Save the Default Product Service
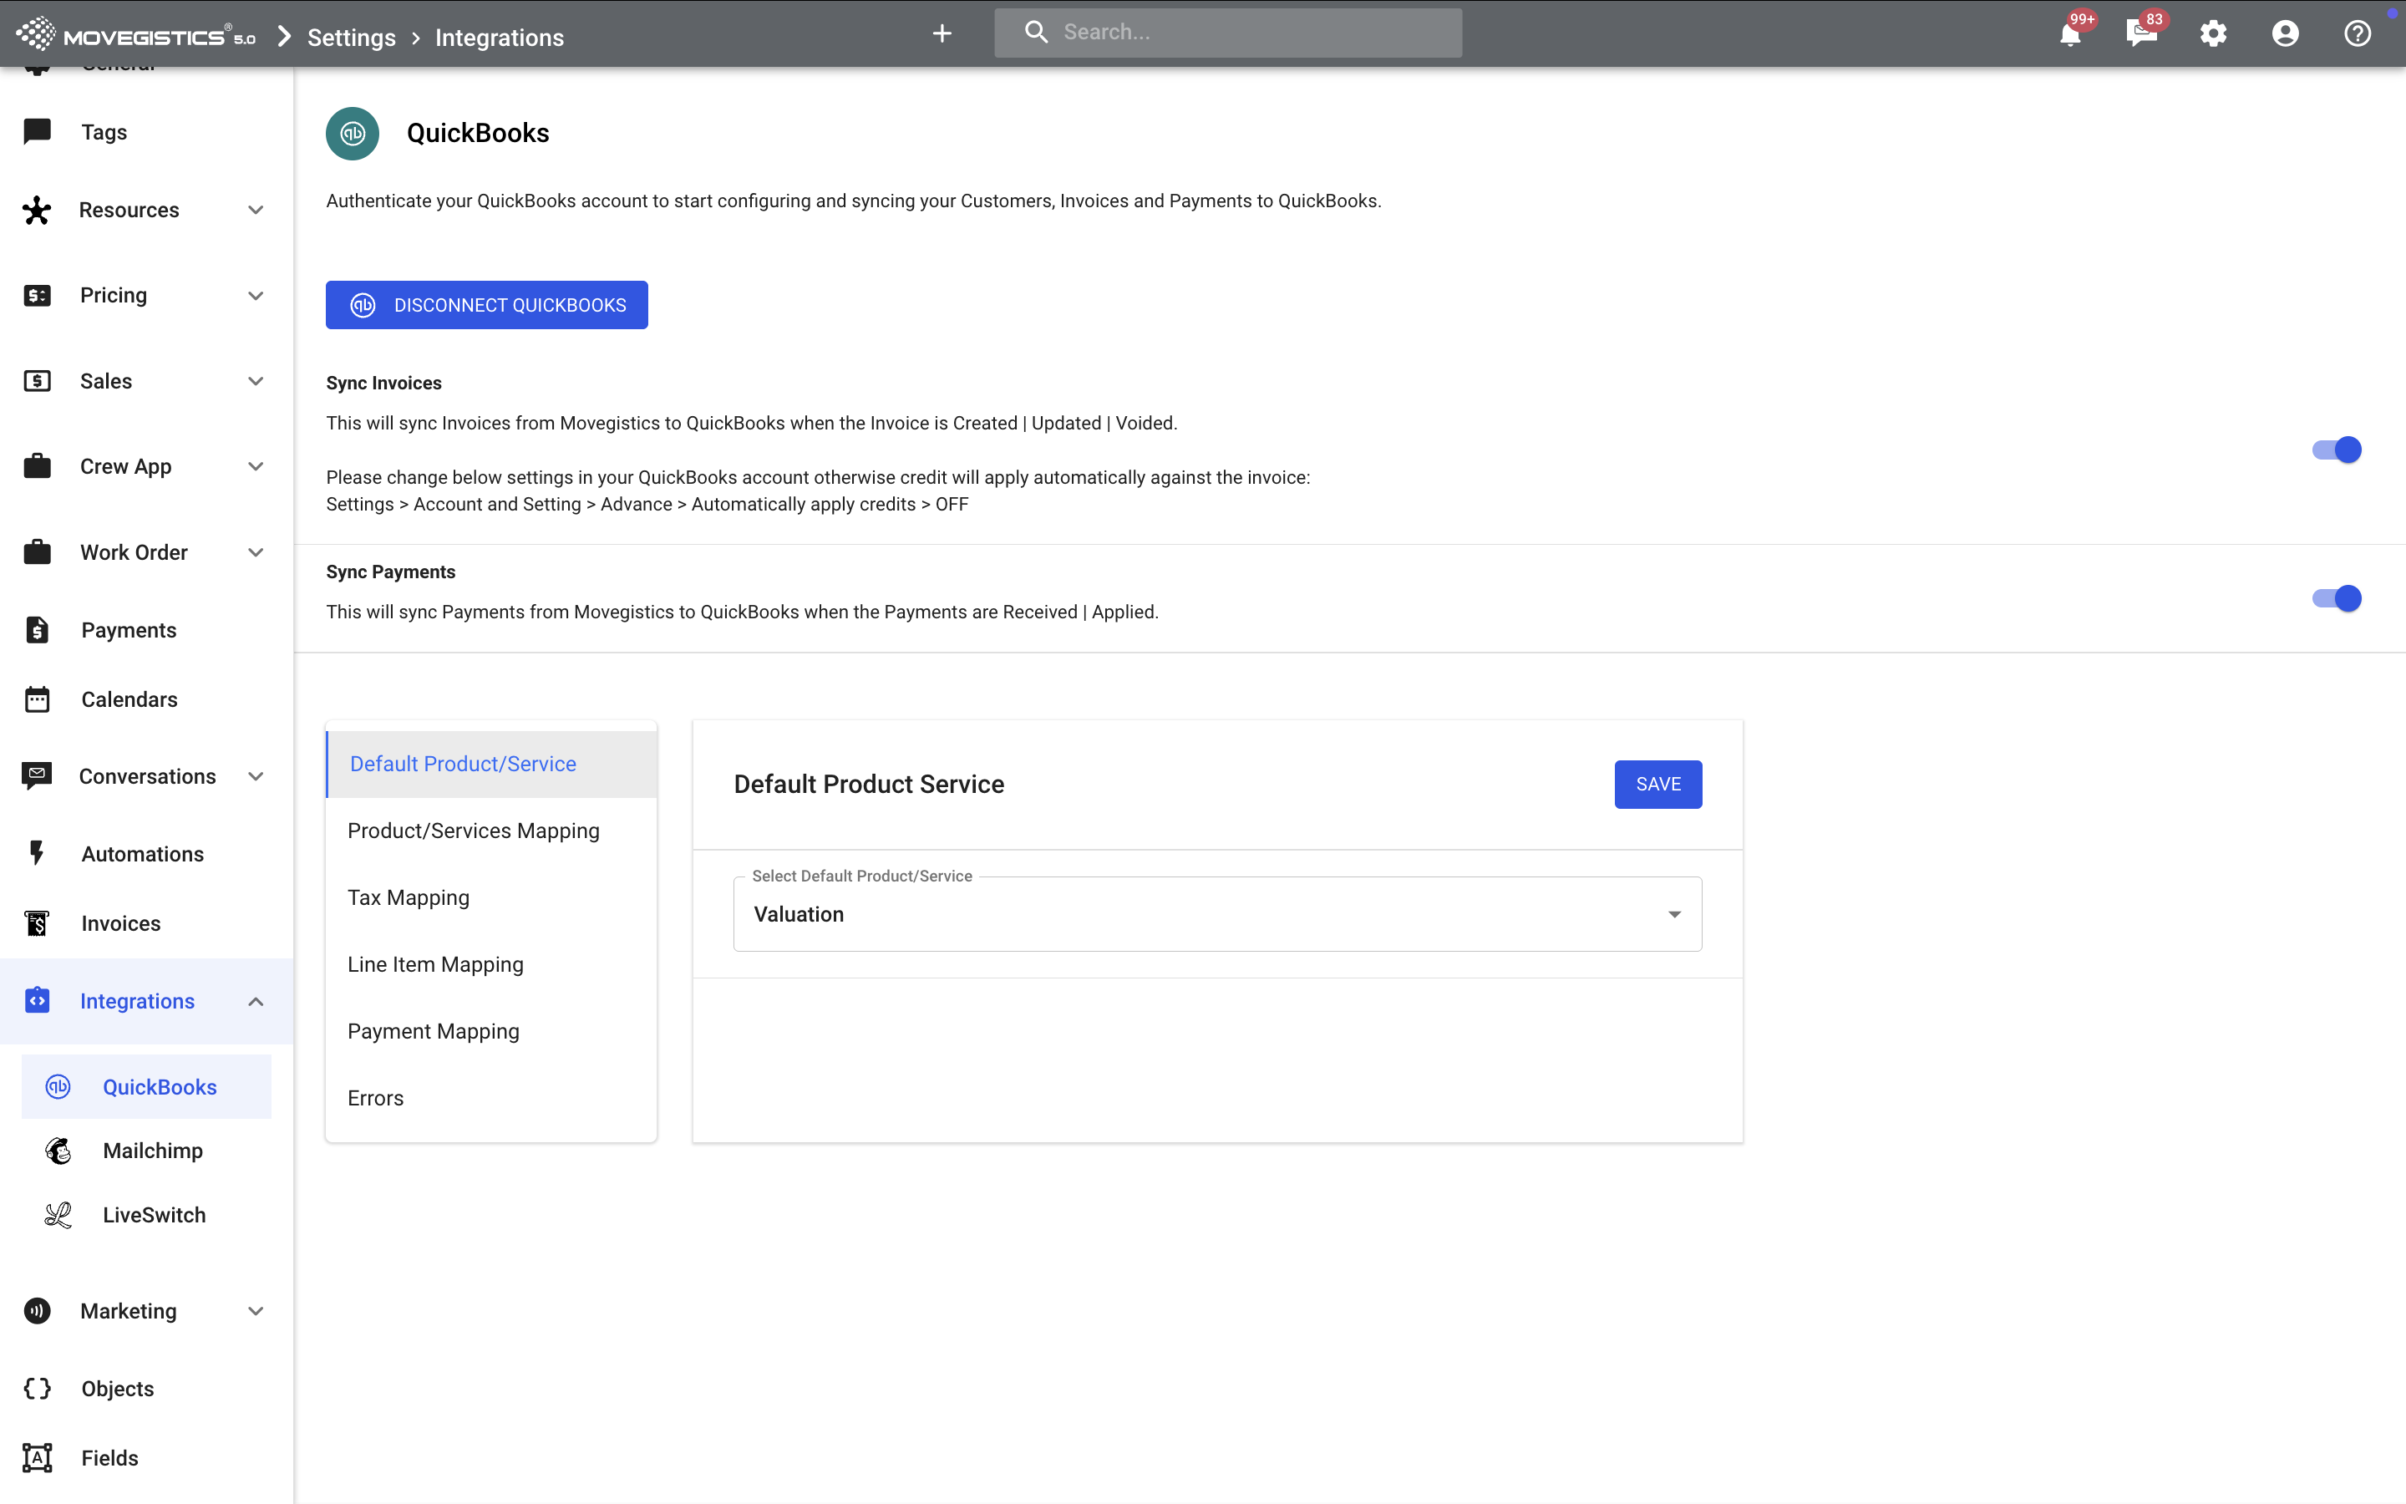 pos(1657,784)
